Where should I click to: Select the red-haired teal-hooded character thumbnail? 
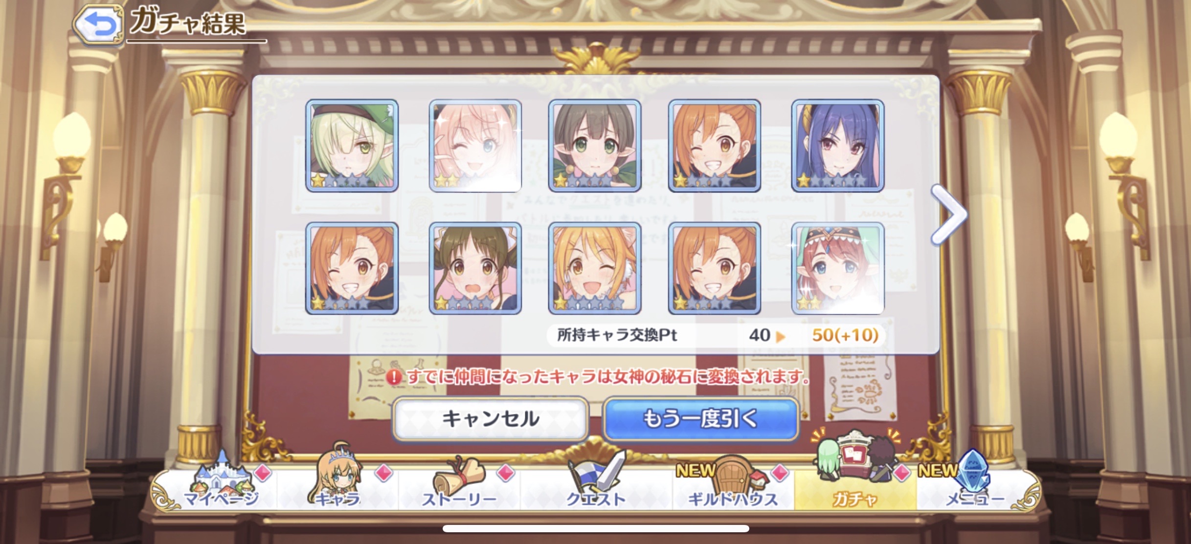(x=838, y=268)
